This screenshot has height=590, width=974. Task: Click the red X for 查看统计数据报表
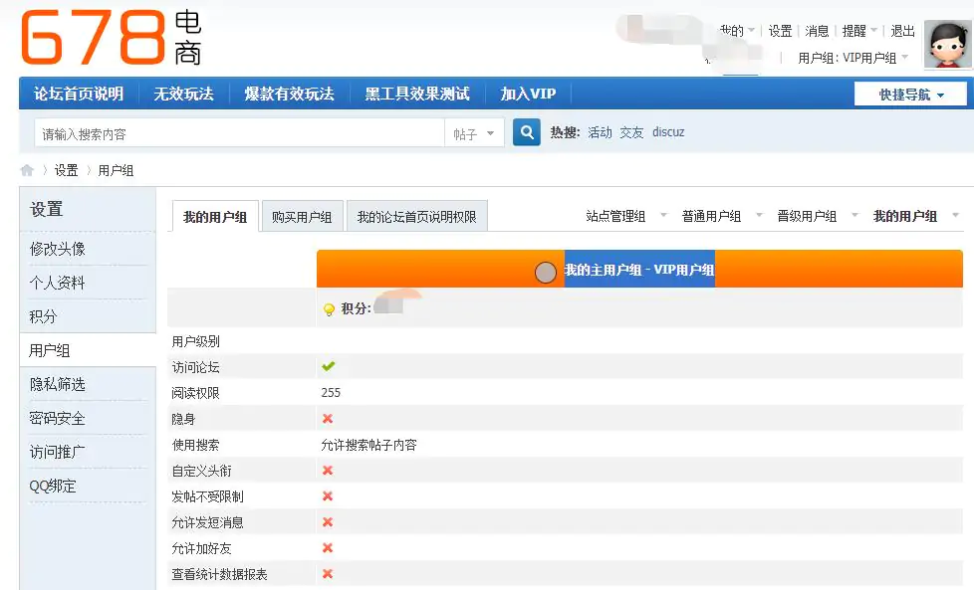point(328,574)
